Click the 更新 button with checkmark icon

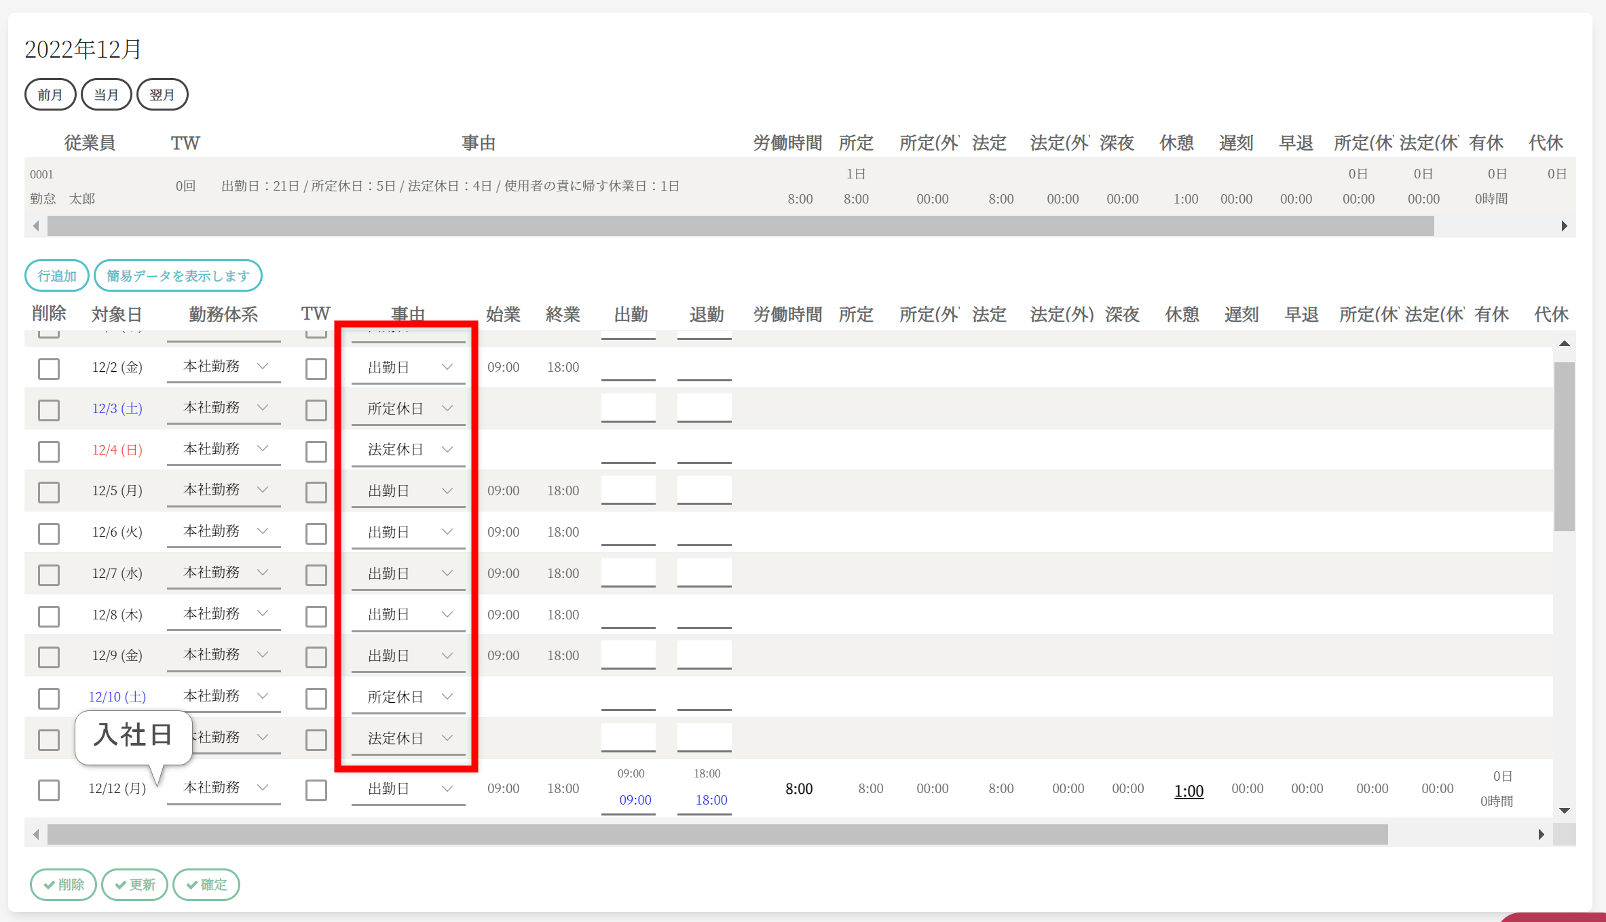click(134, 885)
